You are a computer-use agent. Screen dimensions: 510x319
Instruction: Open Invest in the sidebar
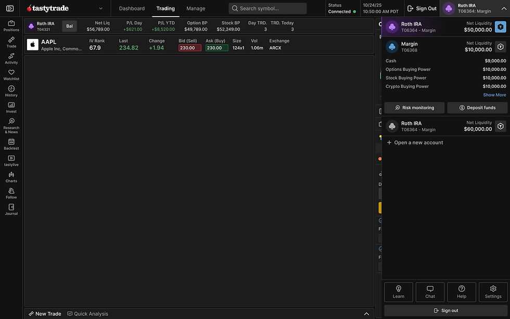11,108
